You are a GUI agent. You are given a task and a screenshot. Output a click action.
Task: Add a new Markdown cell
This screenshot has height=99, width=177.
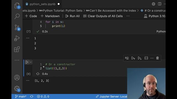coord(50,16)
